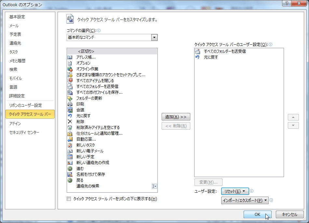Image resolution: width=309 pixels, height=223 pixels.
Task: Click the move up arrow button
Action: (x=293, y=117)
